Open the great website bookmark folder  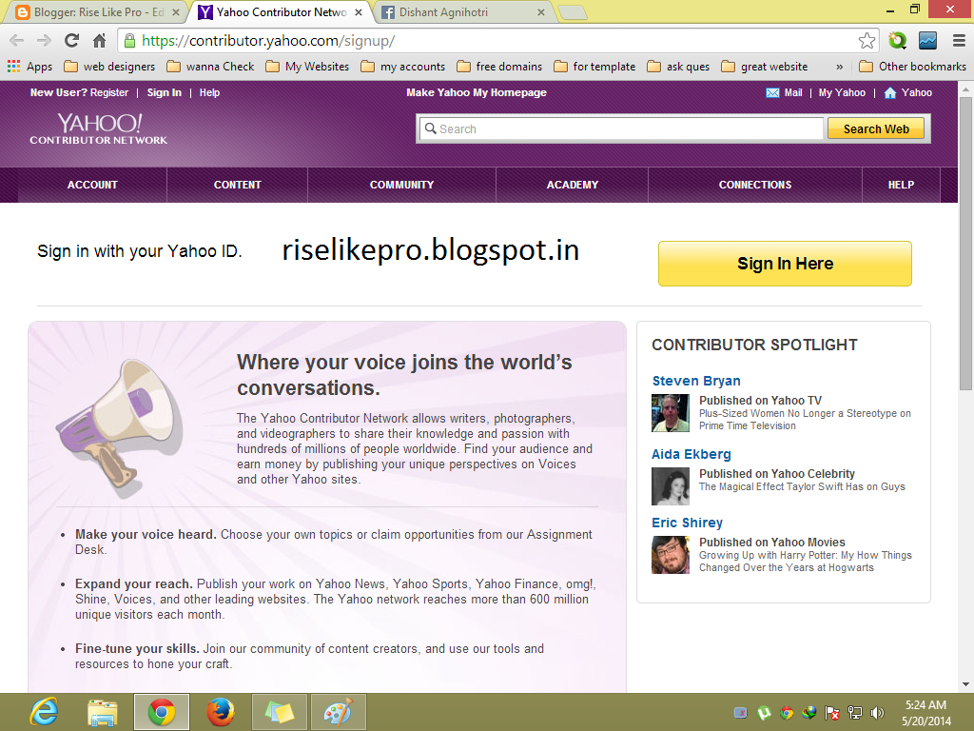pos(765,67)
